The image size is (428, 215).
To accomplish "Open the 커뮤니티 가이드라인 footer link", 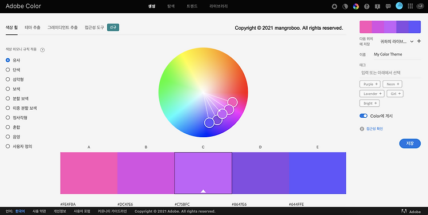I will click(112, 211).
